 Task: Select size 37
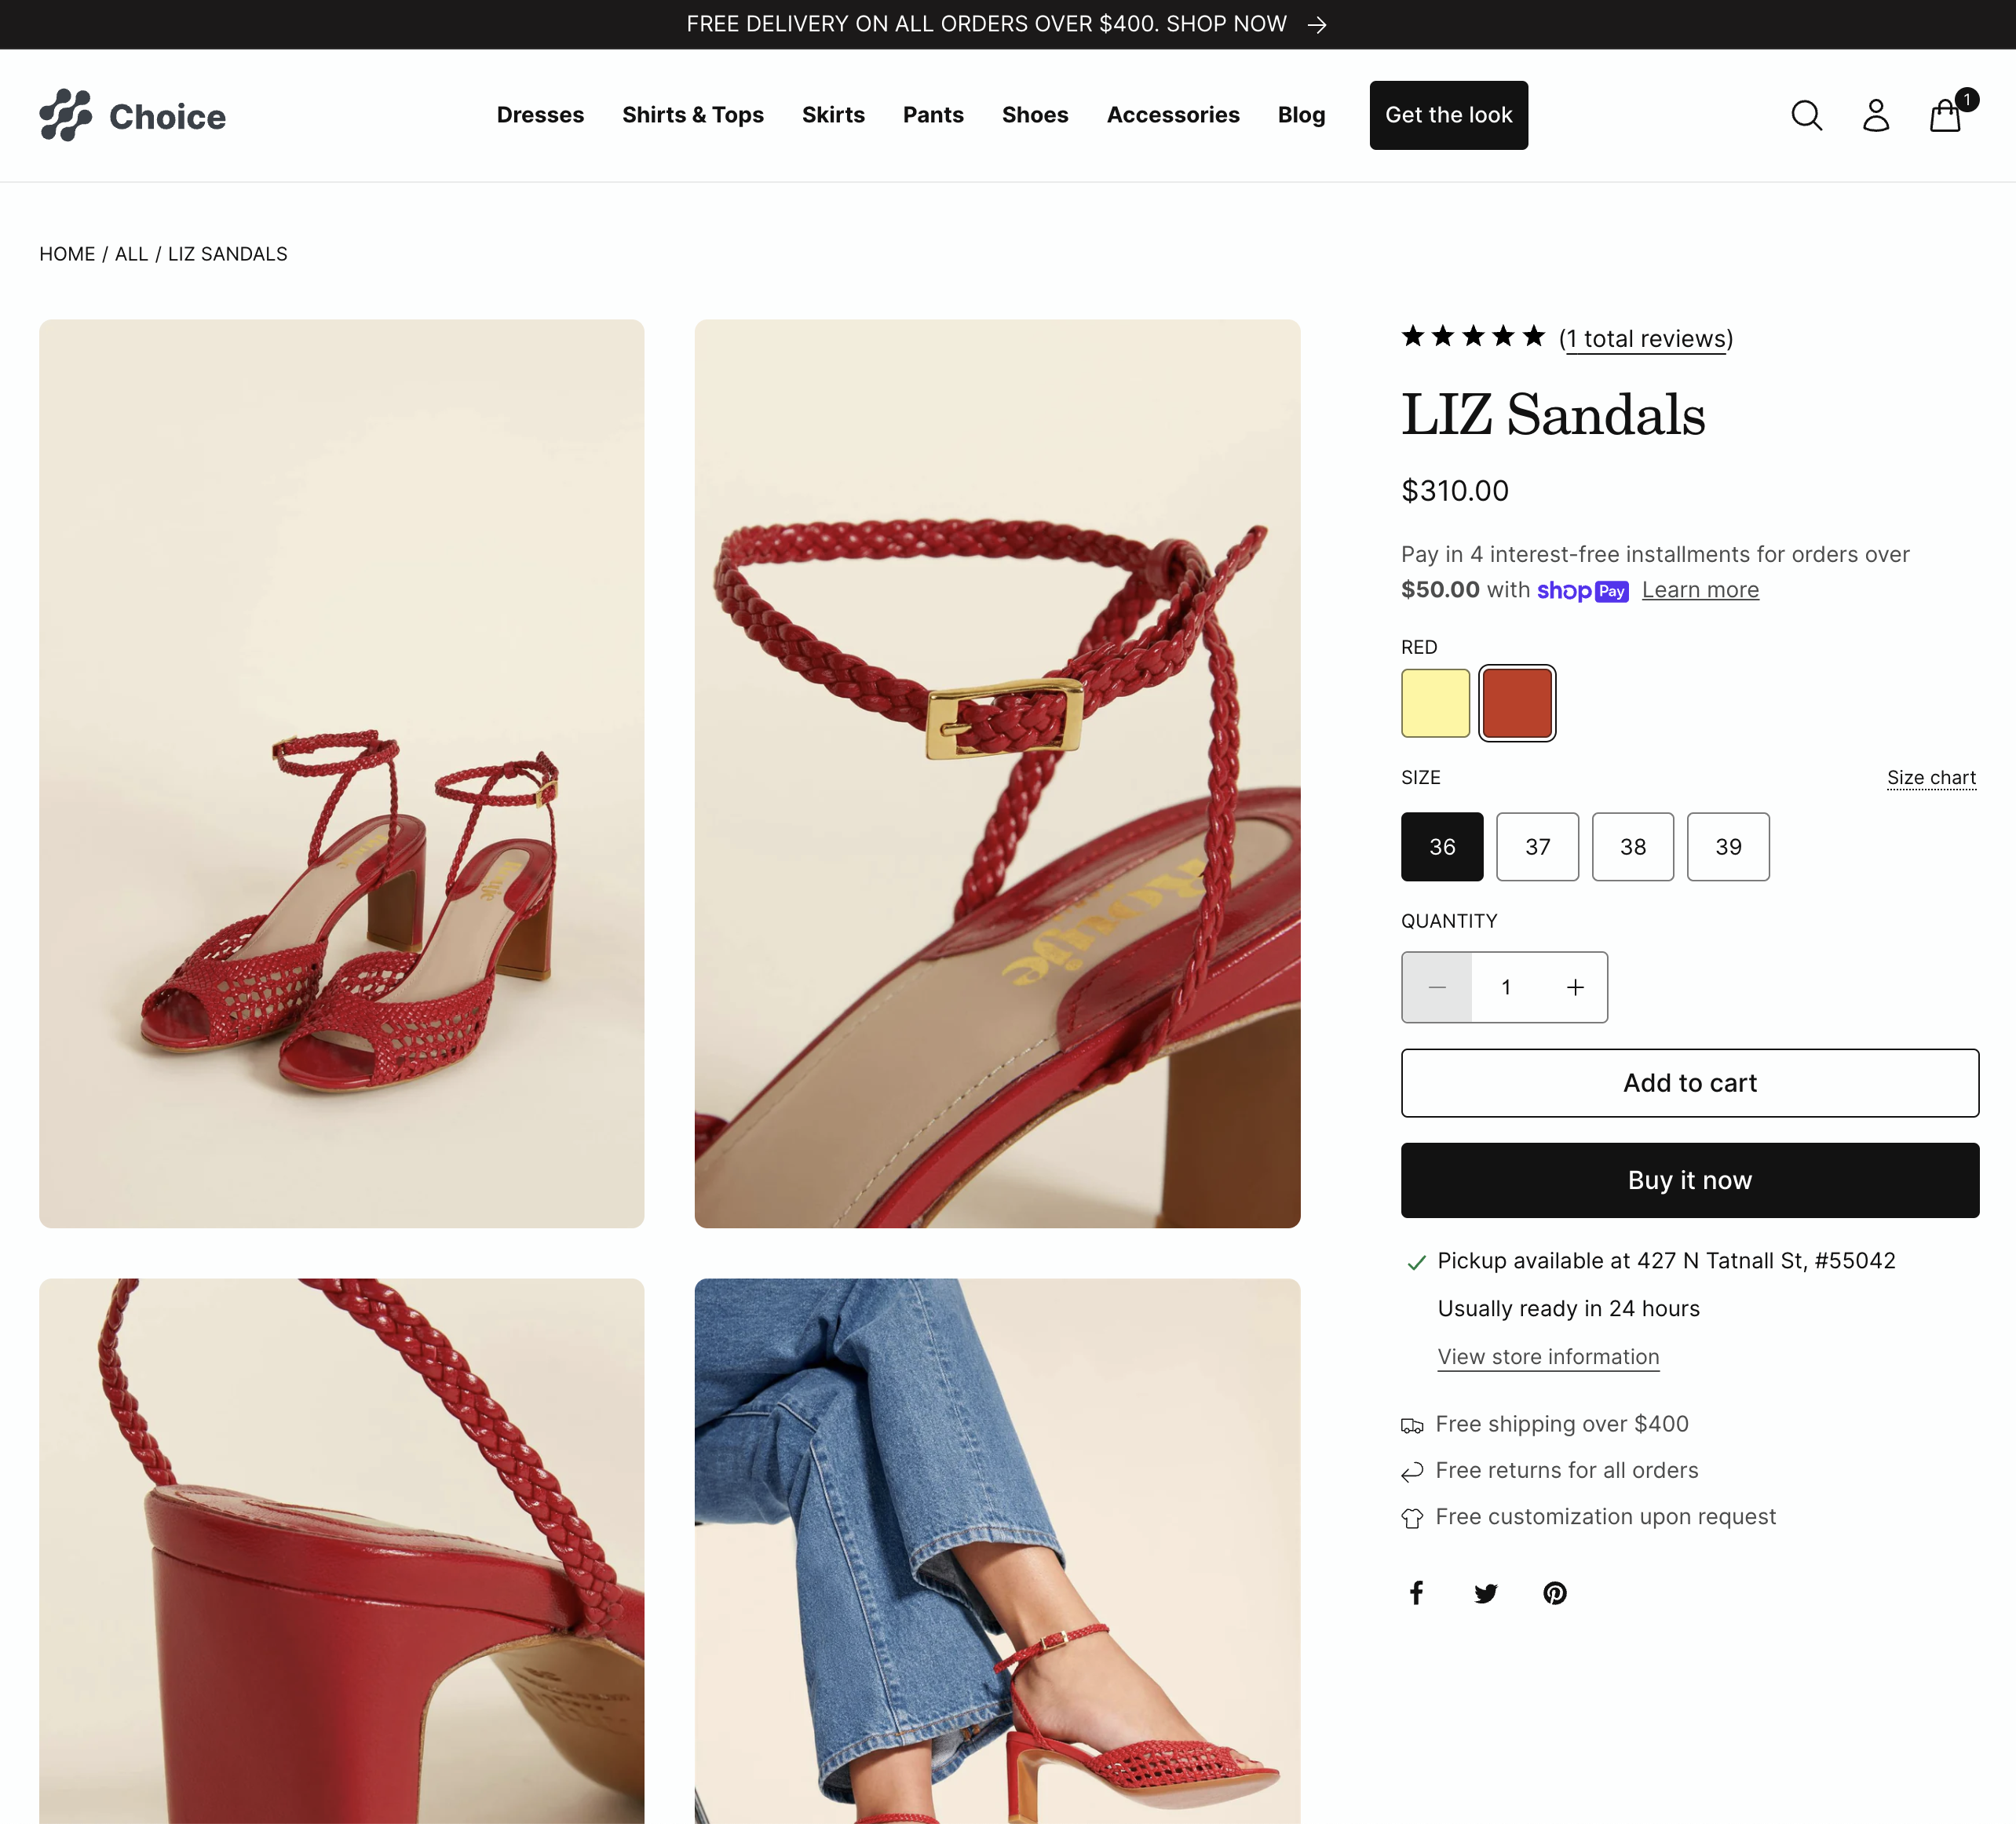[x=1537, y=847]
